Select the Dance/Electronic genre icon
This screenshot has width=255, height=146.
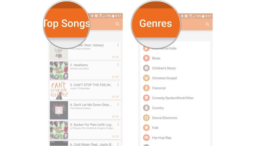click(x=146, y=118)
